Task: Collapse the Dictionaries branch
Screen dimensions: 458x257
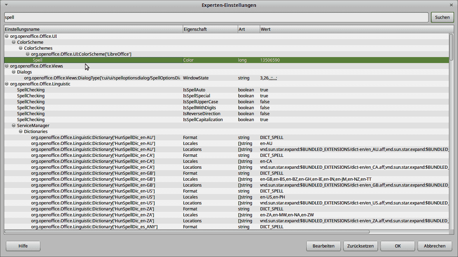Action: coord(20,131)
